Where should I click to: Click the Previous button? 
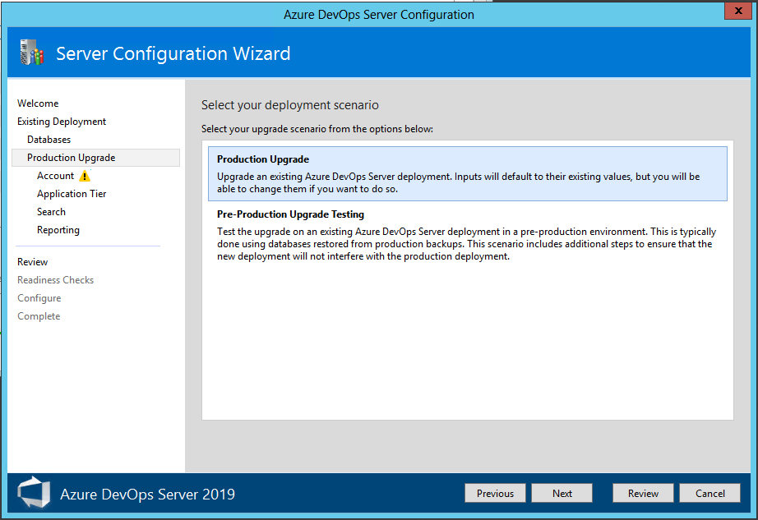click(495, 493)
